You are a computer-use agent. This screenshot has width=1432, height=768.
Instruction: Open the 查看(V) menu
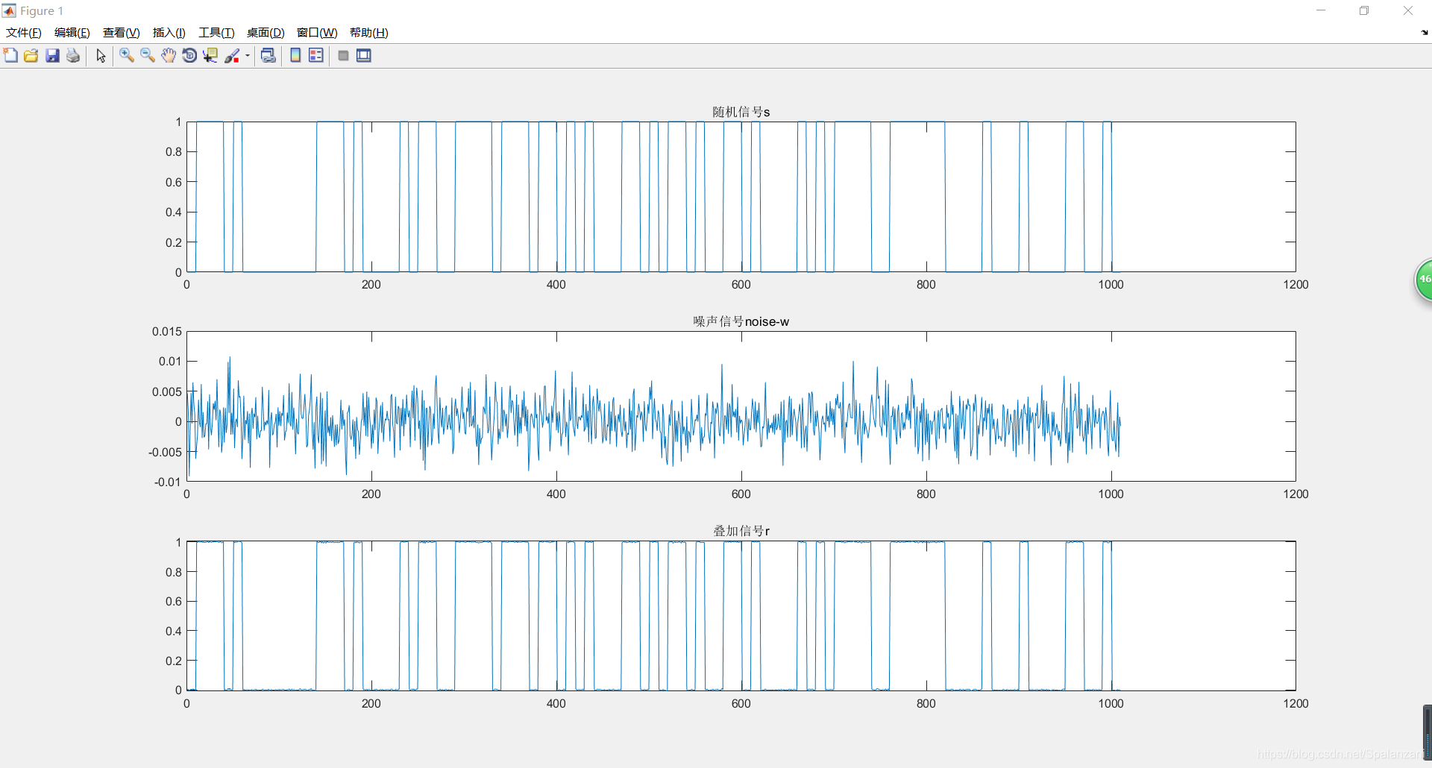[x=122, y=33]
